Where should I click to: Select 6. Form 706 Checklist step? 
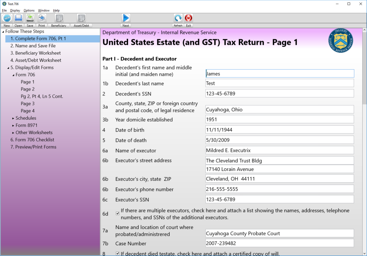coord(32,140)
